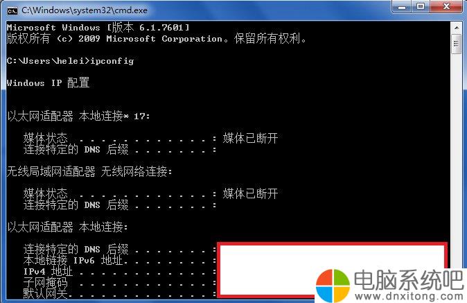
Task: Click the '子网掩码' line label
Action: pos(45,282)
